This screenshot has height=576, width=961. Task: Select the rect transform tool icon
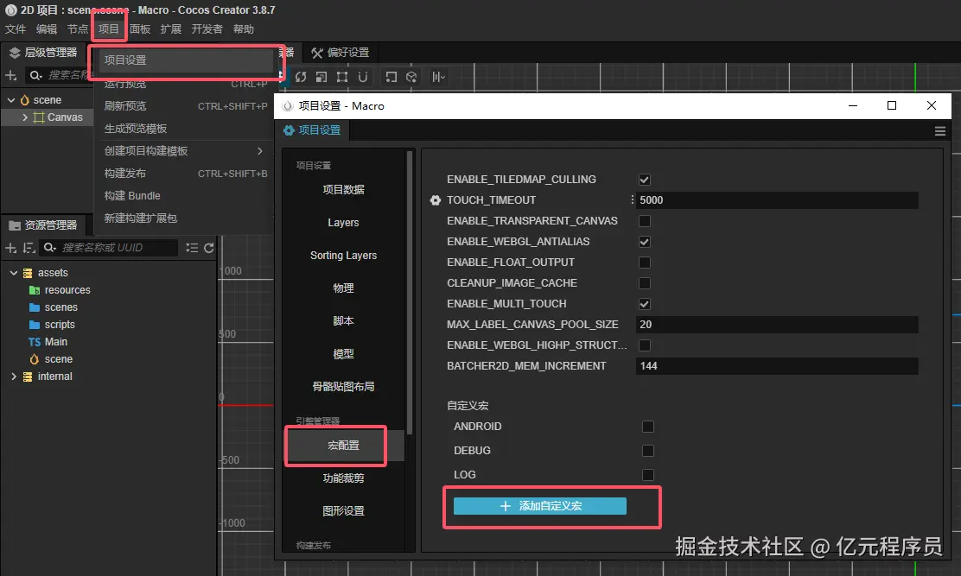coord(342,77)
